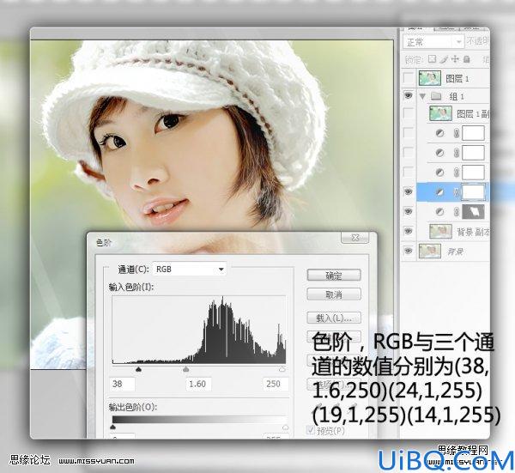Image resolution: width=515 pixels, height=473 pixels.
Task: Confirm levels with 确定 button
Action: click(334, 276)
